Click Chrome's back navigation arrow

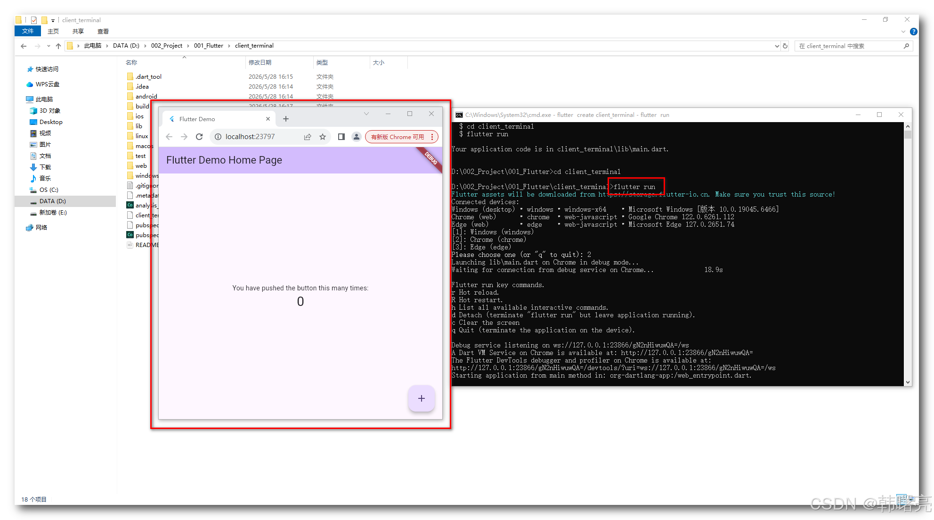click(x=169, y=137)
